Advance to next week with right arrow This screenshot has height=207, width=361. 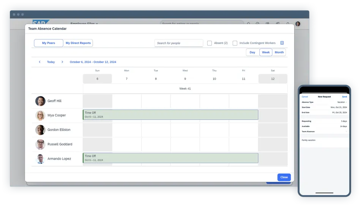click(x=62, y=62)
